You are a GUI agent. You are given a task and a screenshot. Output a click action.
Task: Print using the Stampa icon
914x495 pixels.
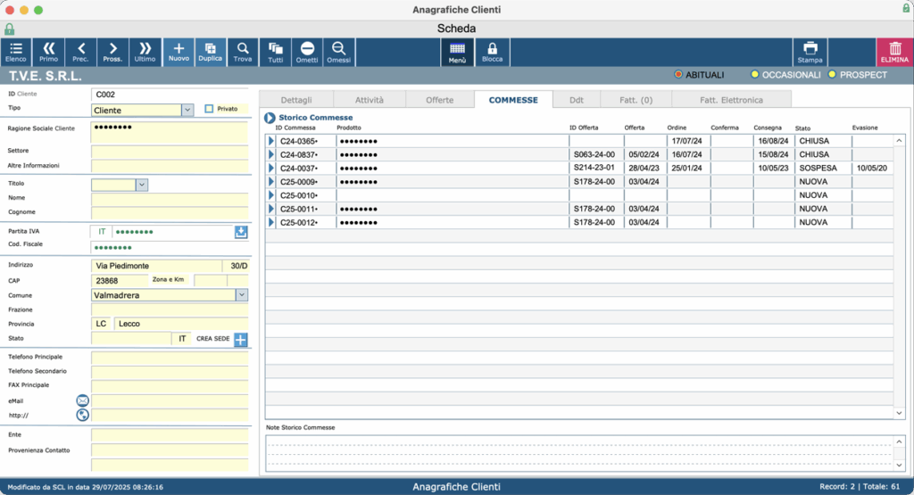click(810, 53)
